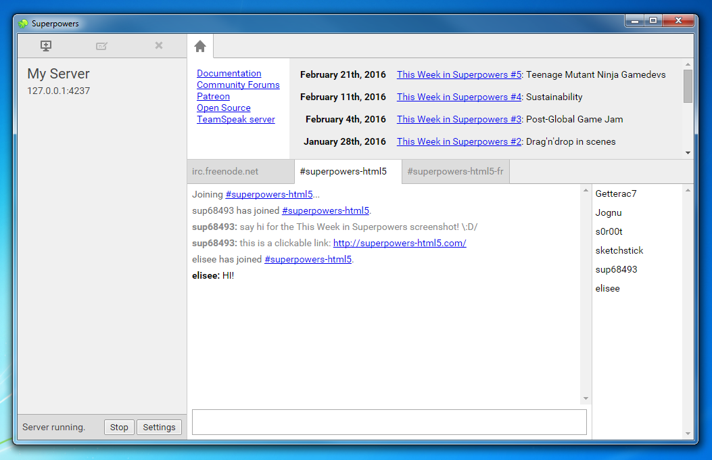The width and height of the screenshot is (712, 460).
Task: Click the edit server icon
Action: point(101,46)
